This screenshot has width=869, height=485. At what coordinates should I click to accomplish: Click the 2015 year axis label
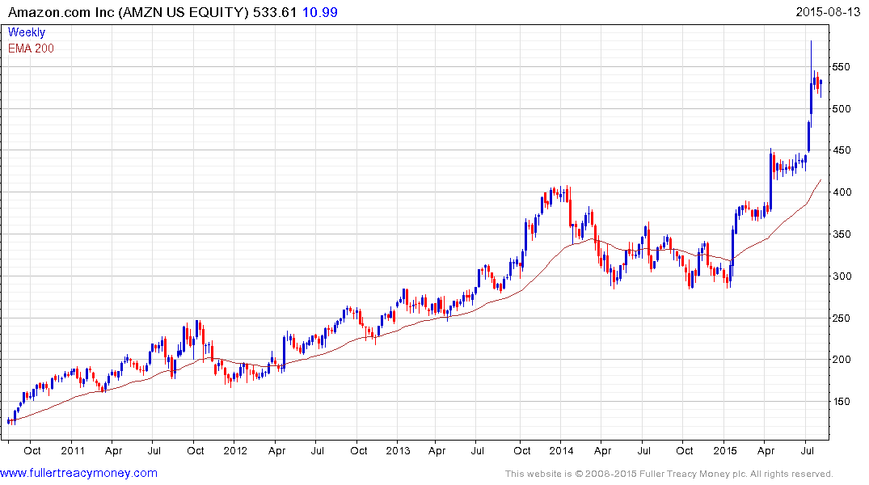pyautogui.click(x=724, y=450)
